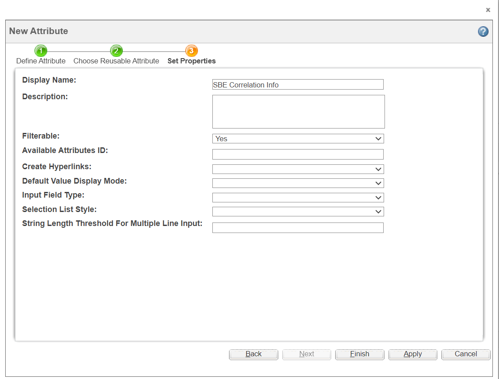Click the Apply button

coord(412,354)
